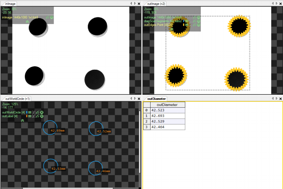Image resolution: width=283 pixels, height=189 pixels.
Task: Collapse the outWorldCircle preview info panel
Action: click(23, 120)
